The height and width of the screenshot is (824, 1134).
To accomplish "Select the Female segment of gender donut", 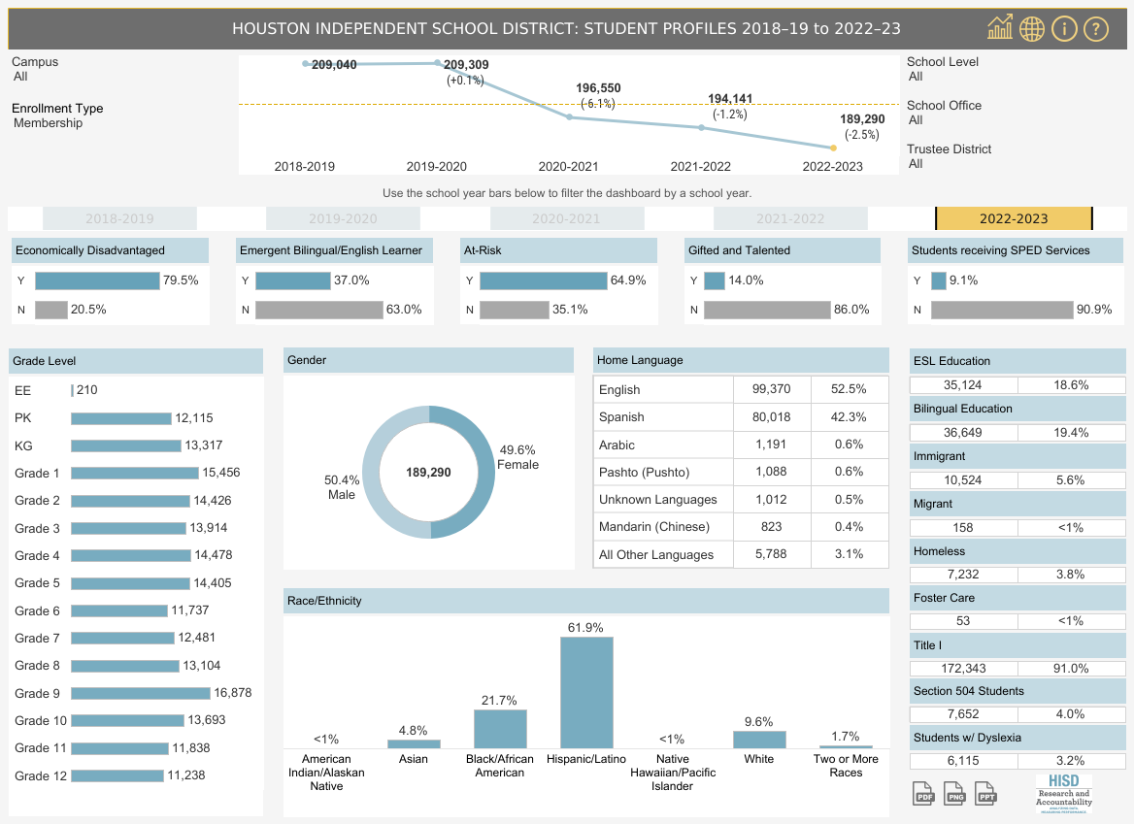I will tap(486, 472).
